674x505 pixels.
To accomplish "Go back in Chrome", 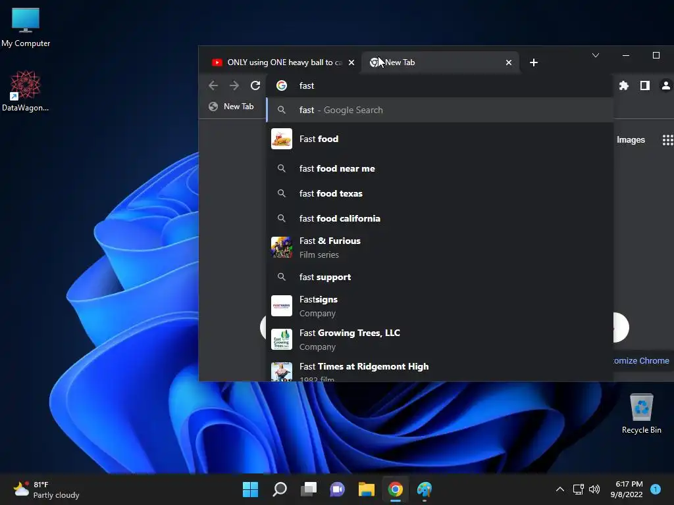I will 213,85.
